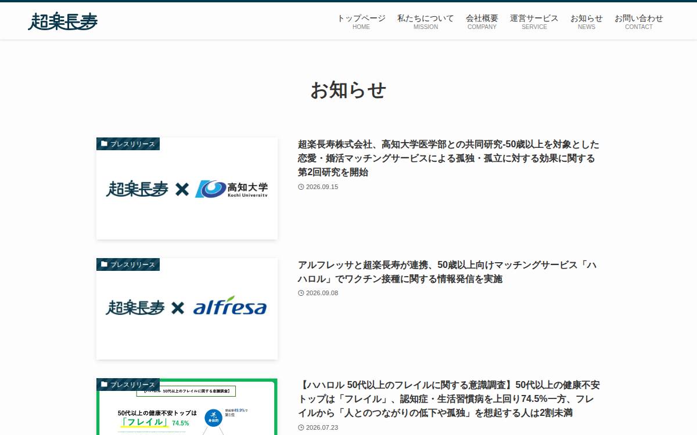Click the clock icon beside 2026.09.15
The image size is (697, 435).
pyautogui.click(x=301, y=187)
